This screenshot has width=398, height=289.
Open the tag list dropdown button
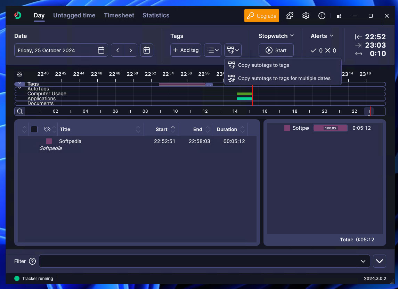(x=213, y=50)
